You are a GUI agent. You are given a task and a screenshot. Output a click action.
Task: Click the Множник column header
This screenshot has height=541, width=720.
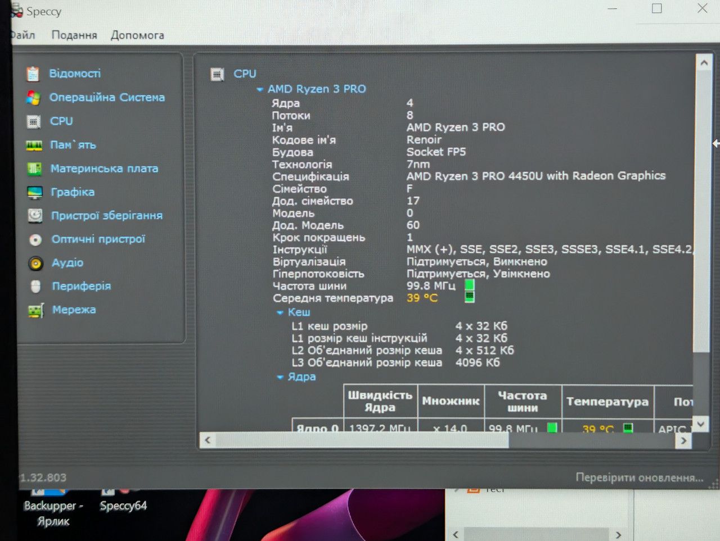click(451, 402)
